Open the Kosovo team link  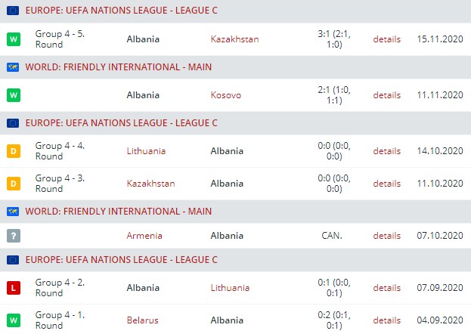coord(226,95)
